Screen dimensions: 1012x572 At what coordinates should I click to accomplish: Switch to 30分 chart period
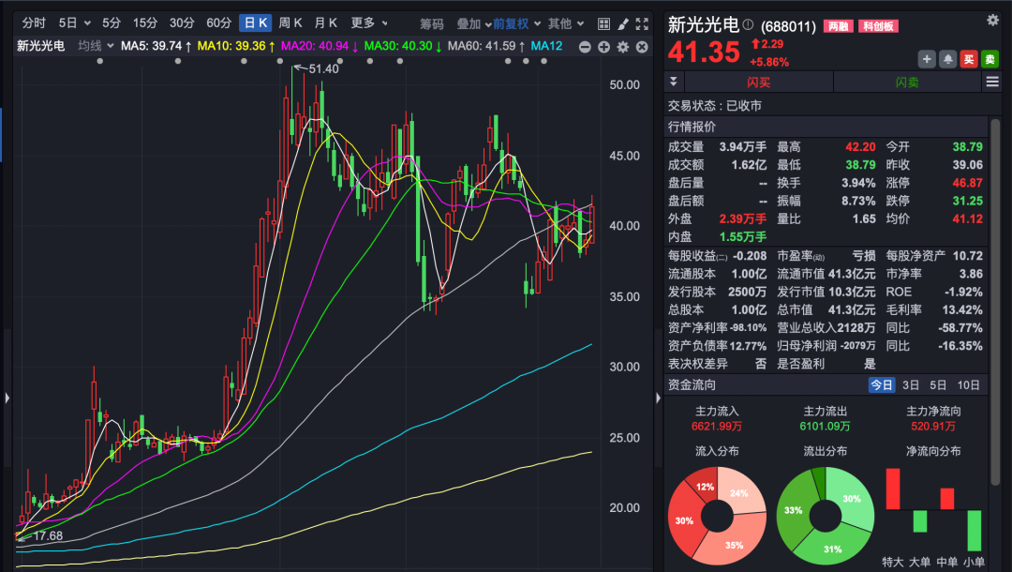point(182,23)
